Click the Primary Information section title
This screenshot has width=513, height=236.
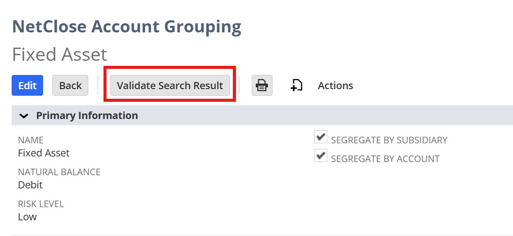[x=87, y=115]
